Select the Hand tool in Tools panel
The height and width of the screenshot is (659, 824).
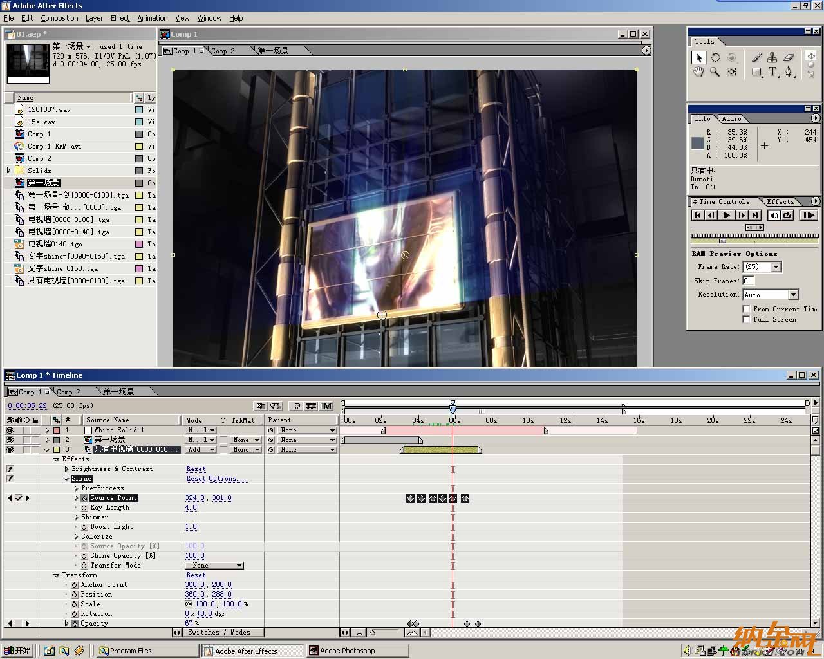698,72
